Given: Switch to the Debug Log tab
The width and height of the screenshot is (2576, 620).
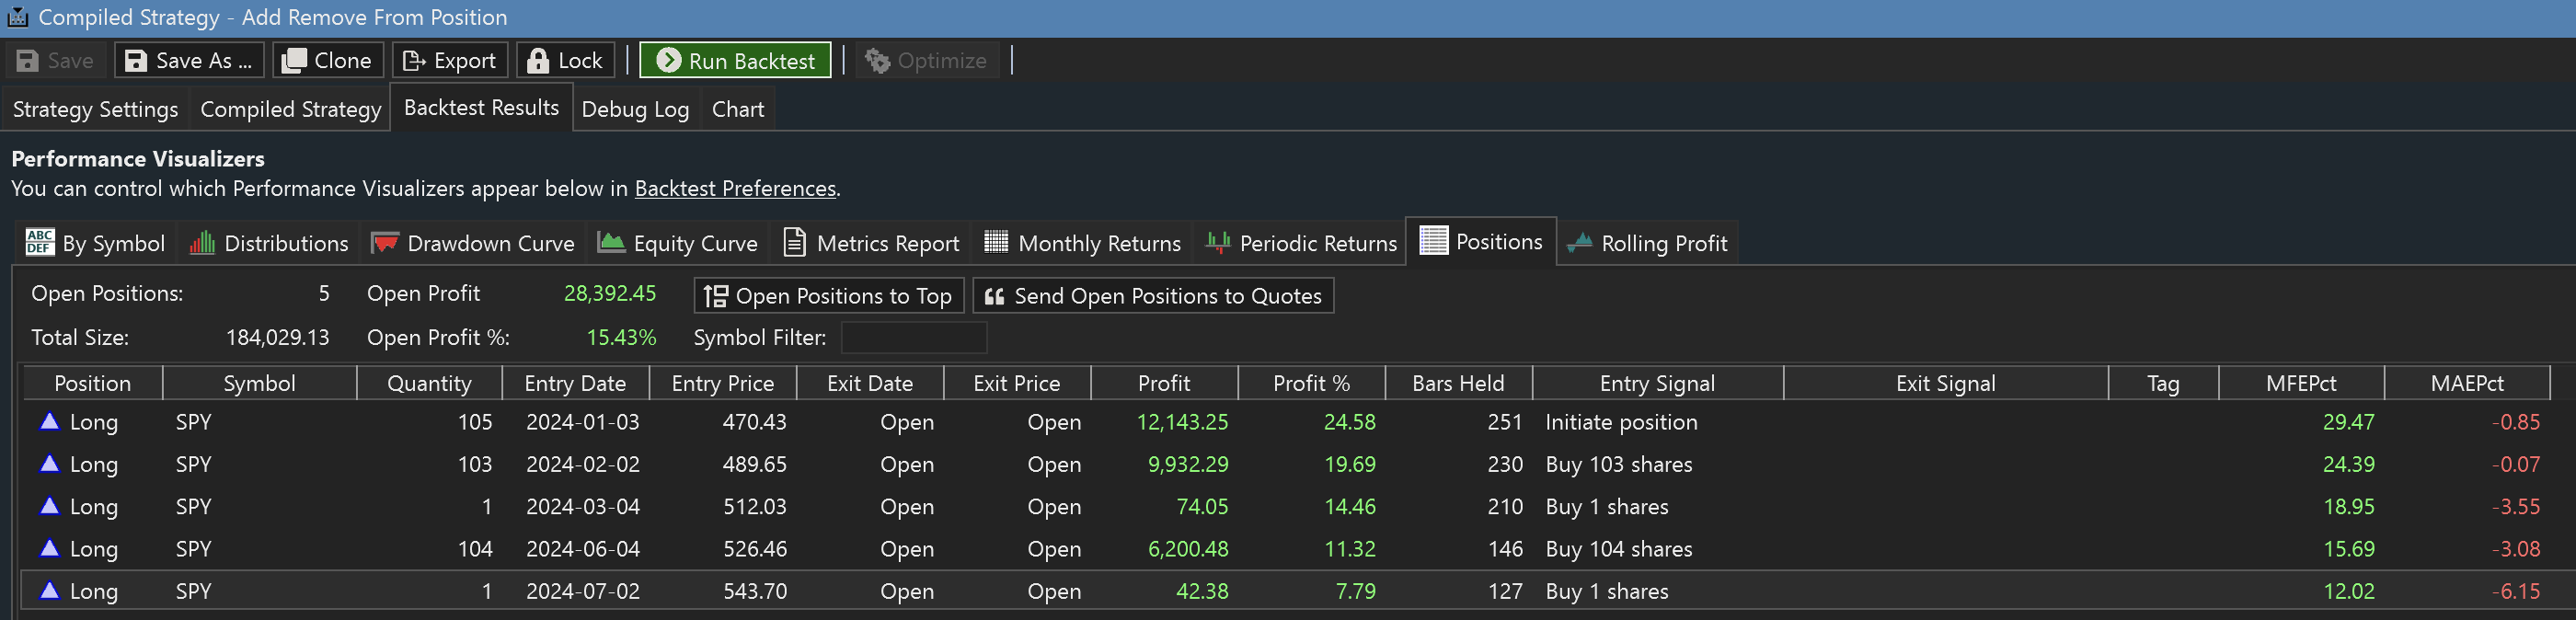Looking at the screenshot, I should coord(635,109).
